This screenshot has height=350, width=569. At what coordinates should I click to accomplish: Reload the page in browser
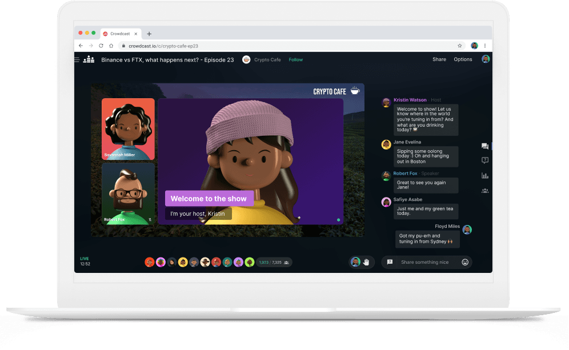point(101,46)
